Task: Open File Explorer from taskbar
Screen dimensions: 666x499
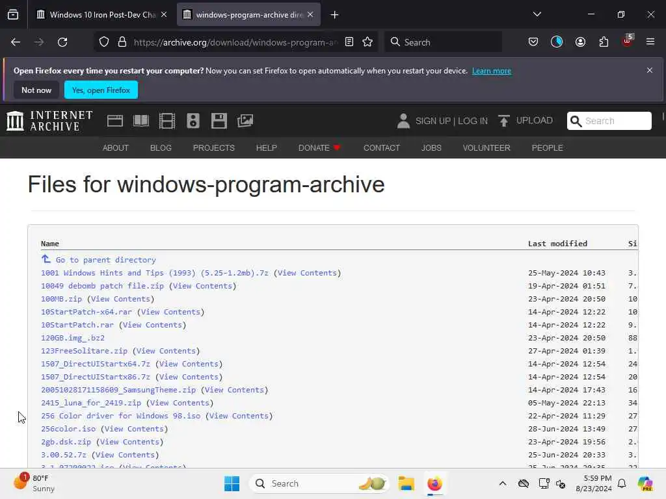Action: (406, 483)
